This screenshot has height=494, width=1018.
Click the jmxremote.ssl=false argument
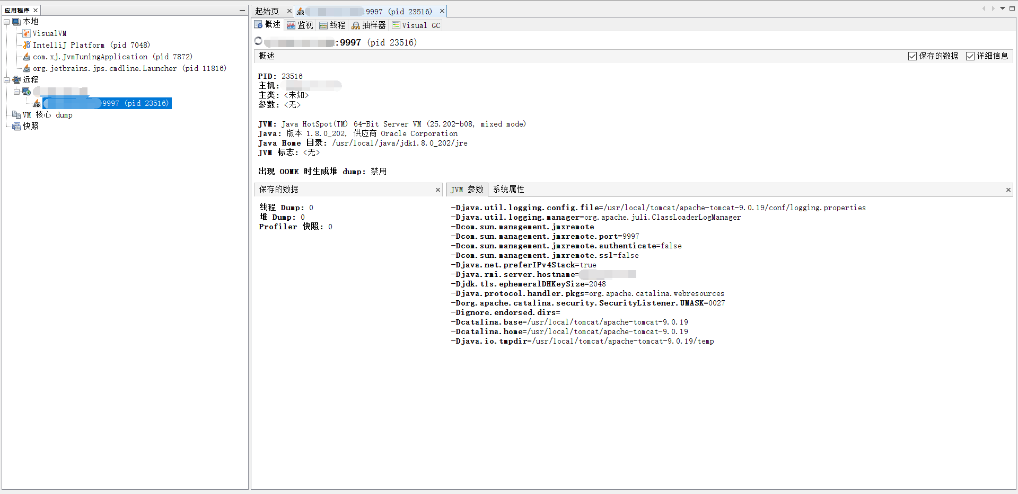point(545,255)
